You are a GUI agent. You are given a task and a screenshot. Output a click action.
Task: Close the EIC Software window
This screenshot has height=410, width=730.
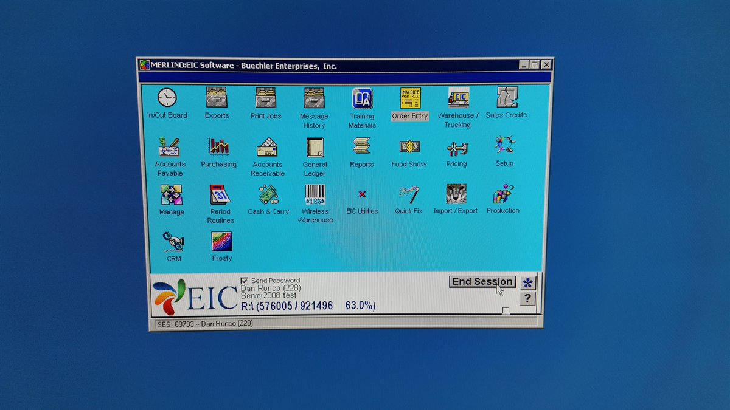click(x=546, y=65)
